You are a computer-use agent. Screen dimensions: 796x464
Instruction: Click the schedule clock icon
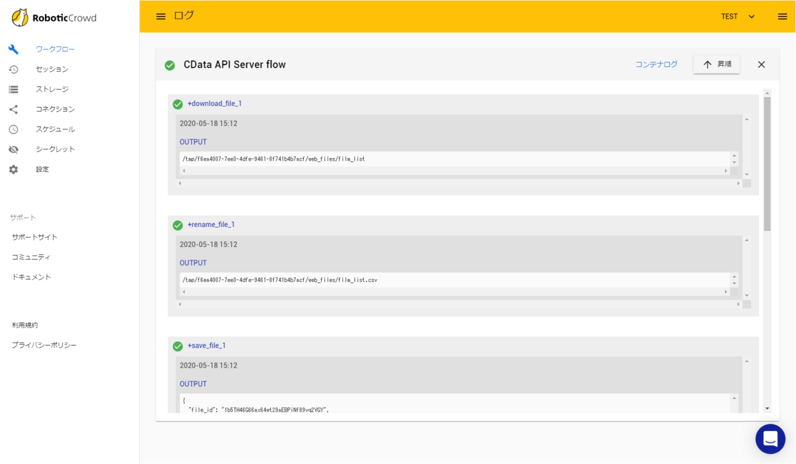point(13,129)
